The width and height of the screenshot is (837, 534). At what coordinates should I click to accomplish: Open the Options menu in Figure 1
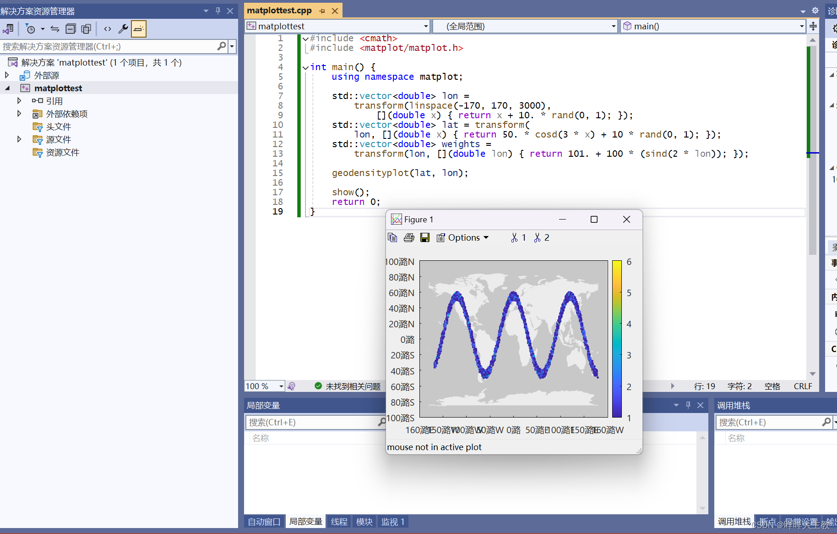(462, 237)
